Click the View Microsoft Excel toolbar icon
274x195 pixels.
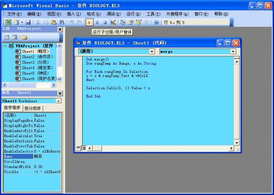click(x=9, y=22)
